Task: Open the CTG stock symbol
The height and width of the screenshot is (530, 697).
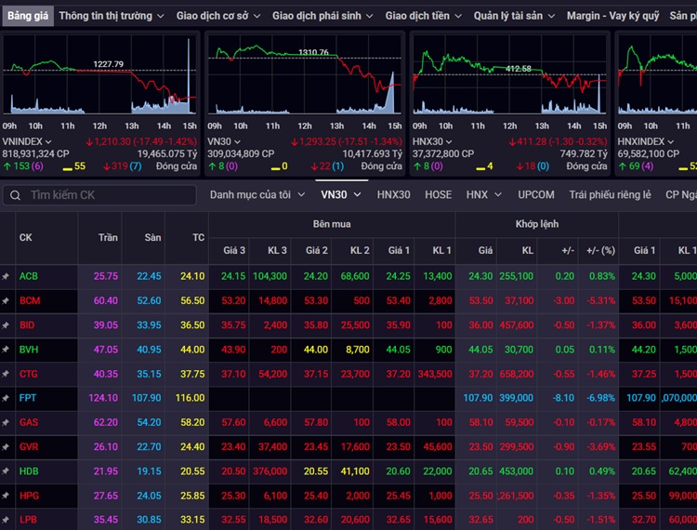Action: (x=29, y=375)
